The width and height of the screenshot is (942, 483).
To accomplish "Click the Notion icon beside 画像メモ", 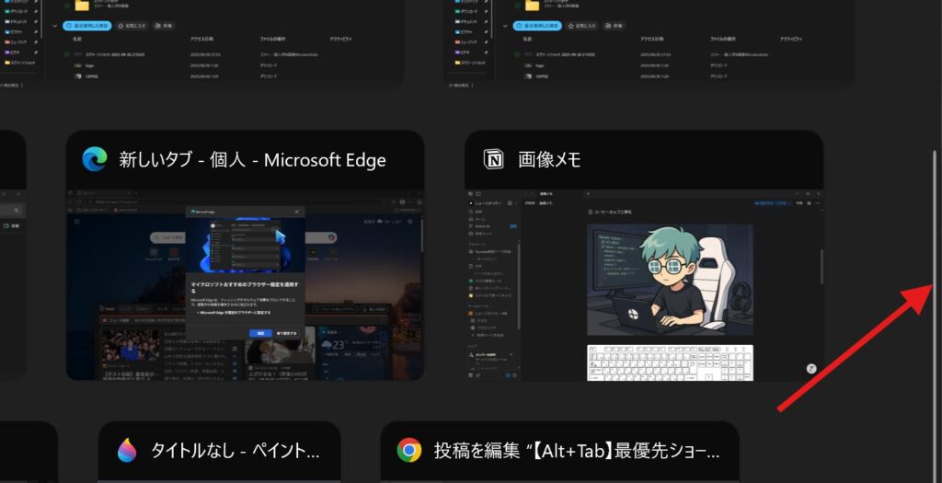I will click(494, 160).
